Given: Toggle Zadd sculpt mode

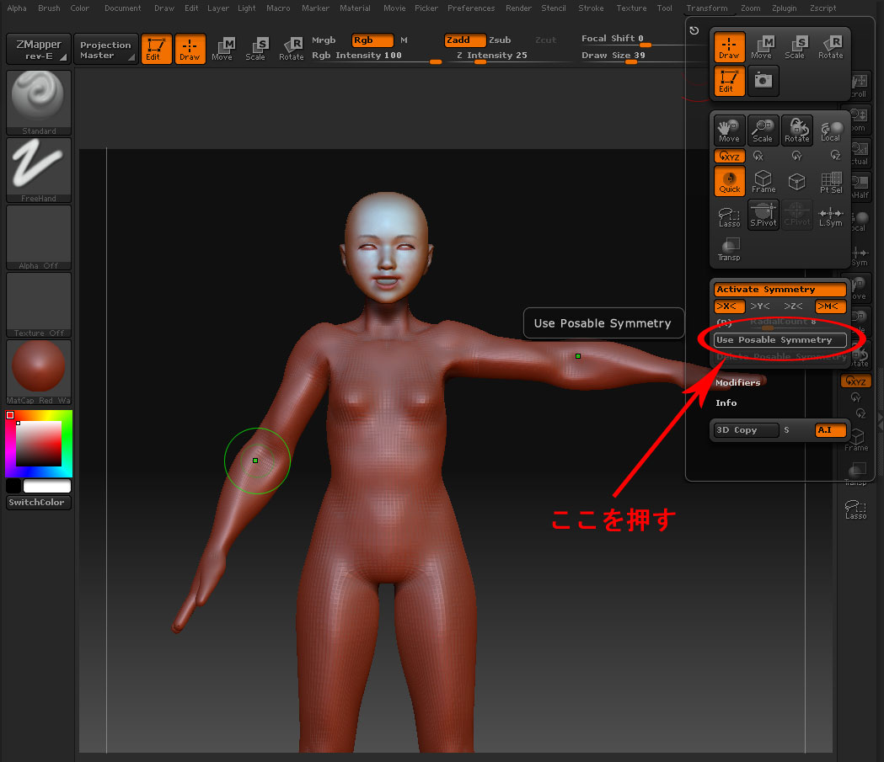Looking at the screenshot, I should [464, 40].
